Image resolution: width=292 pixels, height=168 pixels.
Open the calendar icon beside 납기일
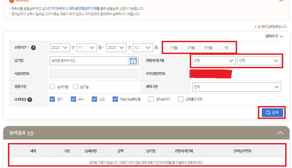point(134,61)
